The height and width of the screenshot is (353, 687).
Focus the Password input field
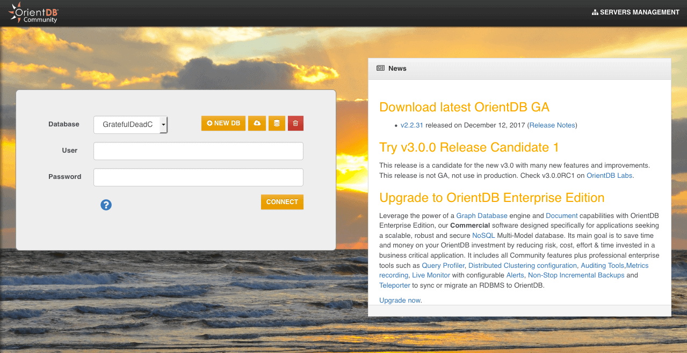198,177
